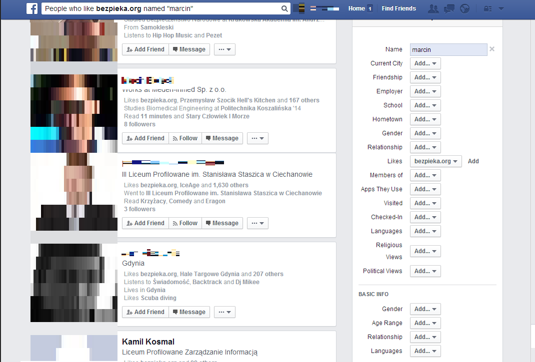Viewport: 535px width, 362px height.
Task: Open Kamil Kosmal's profile
Action: click(148, 342)
